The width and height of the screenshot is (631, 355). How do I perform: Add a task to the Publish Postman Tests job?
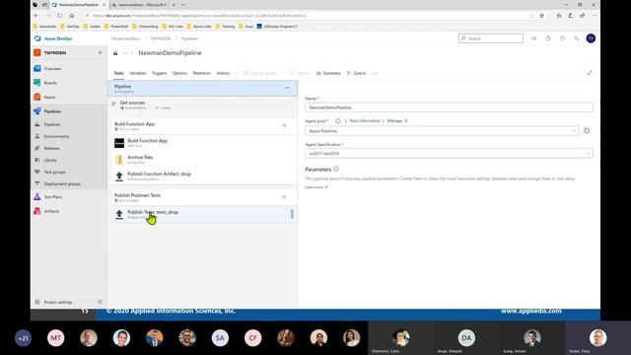pyautogui.click(x=284, y=197)
